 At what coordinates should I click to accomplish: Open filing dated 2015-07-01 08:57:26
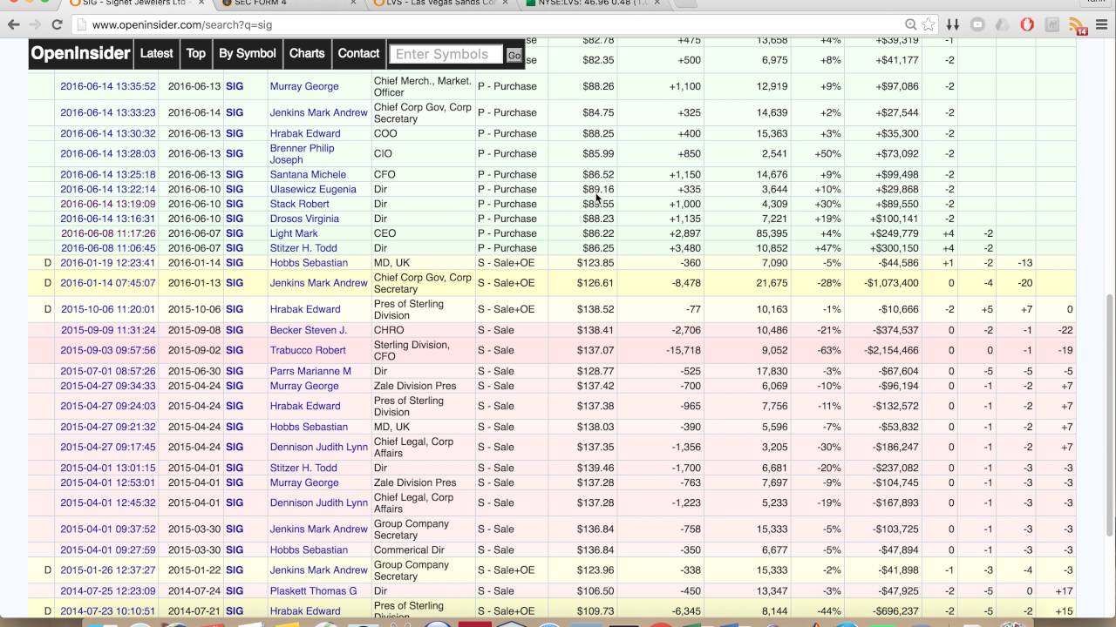click(x=108, y=371)
